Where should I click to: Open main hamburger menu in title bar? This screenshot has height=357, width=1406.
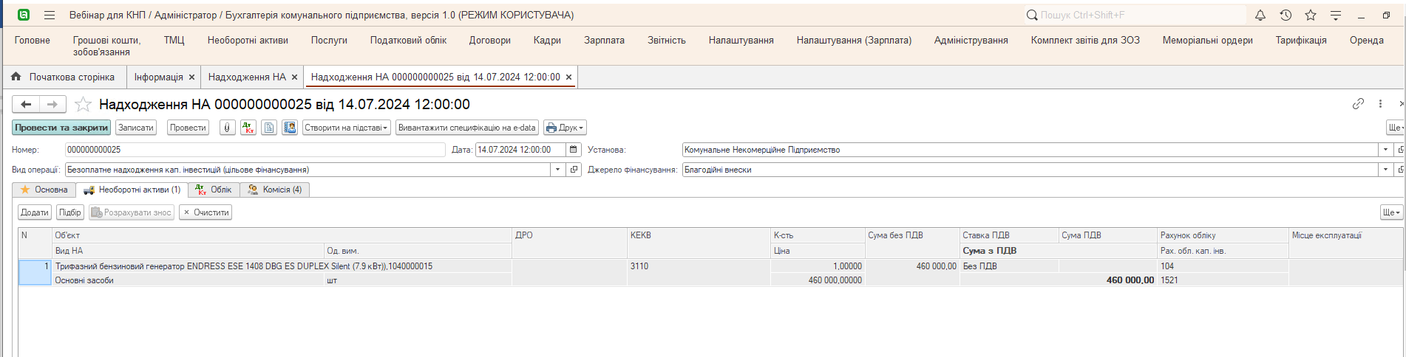pos(50,15)
